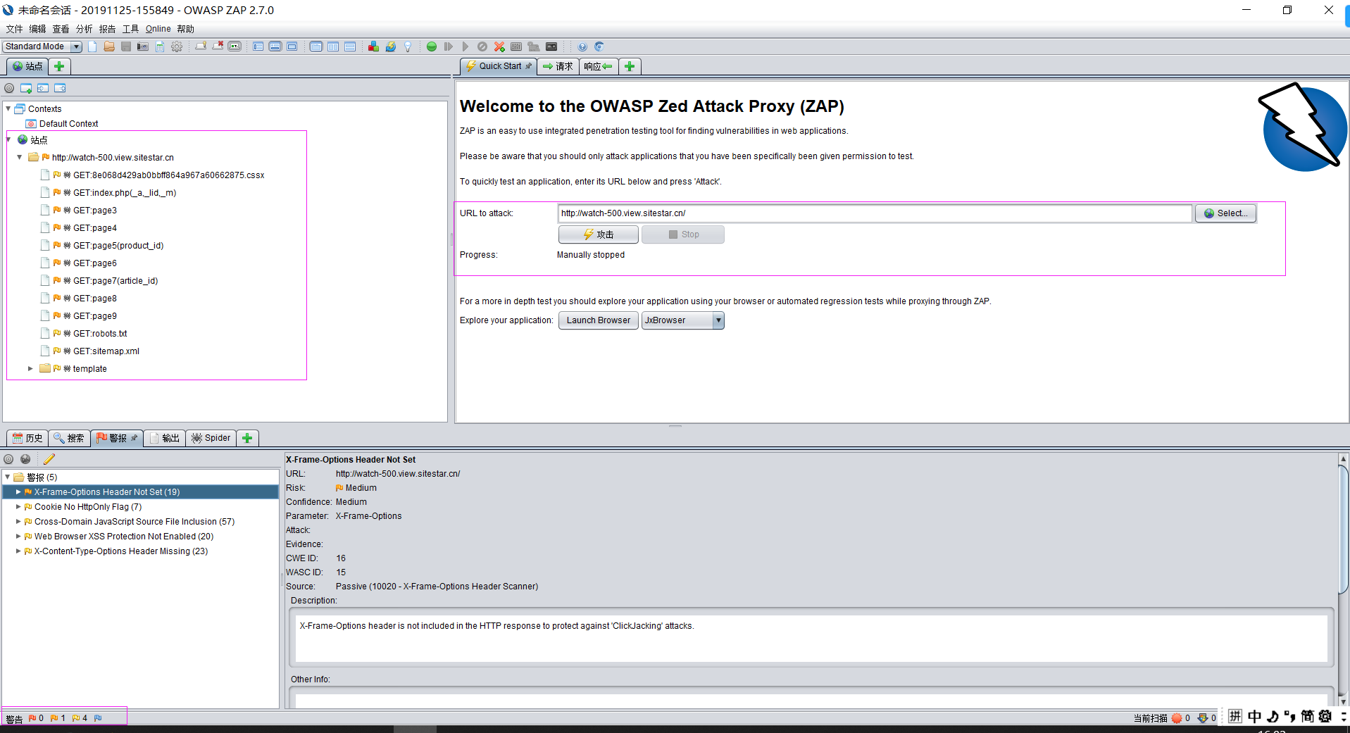Click the Submit and Step icon
Screen dimensions: 1350x733
pos(449,46)
